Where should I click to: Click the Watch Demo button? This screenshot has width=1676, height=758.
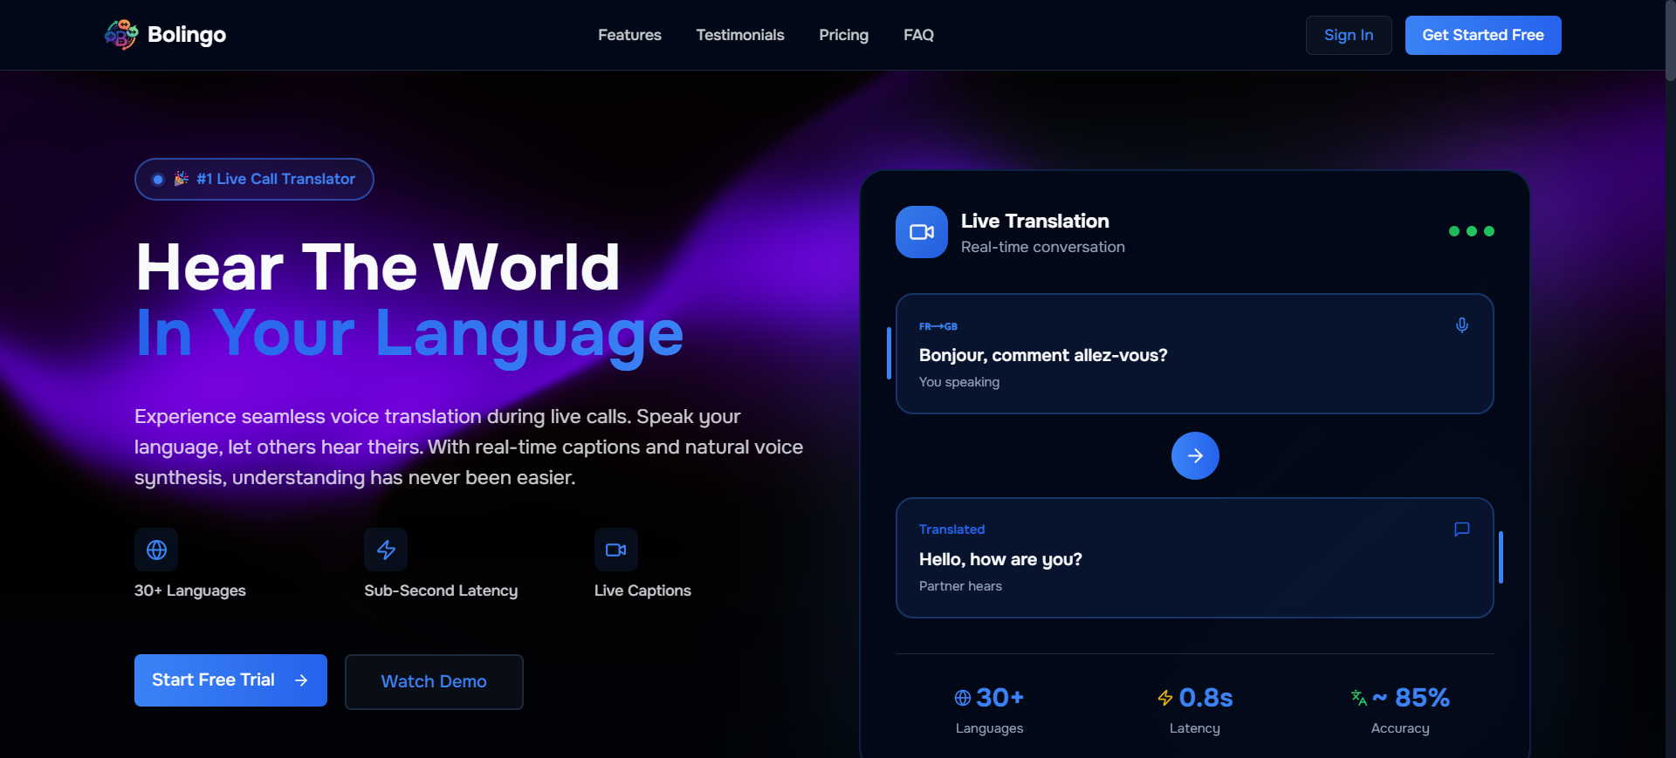click(x=434, y=681)
